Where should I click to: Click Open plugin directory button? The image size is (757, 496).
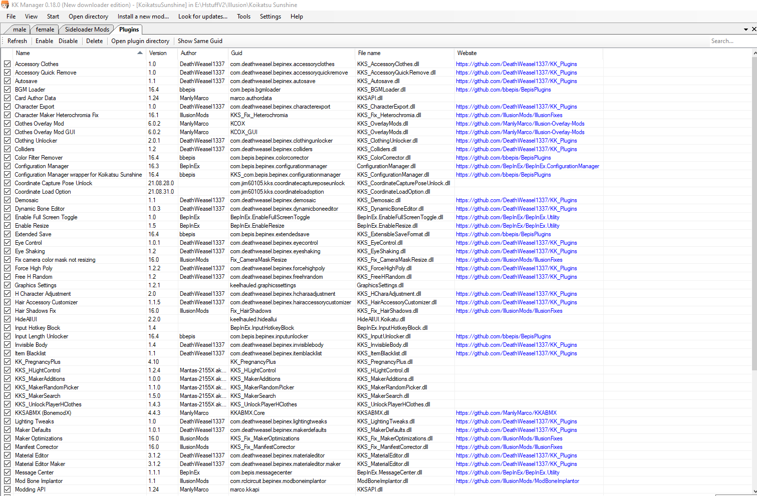[140, 41]
